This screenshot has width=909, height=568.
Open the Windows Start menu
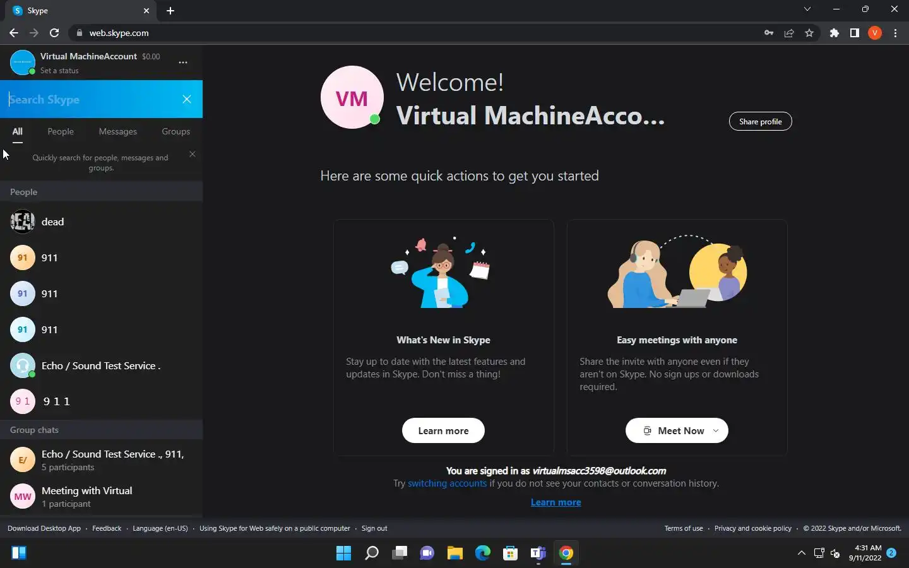click(x=343, y=553)
